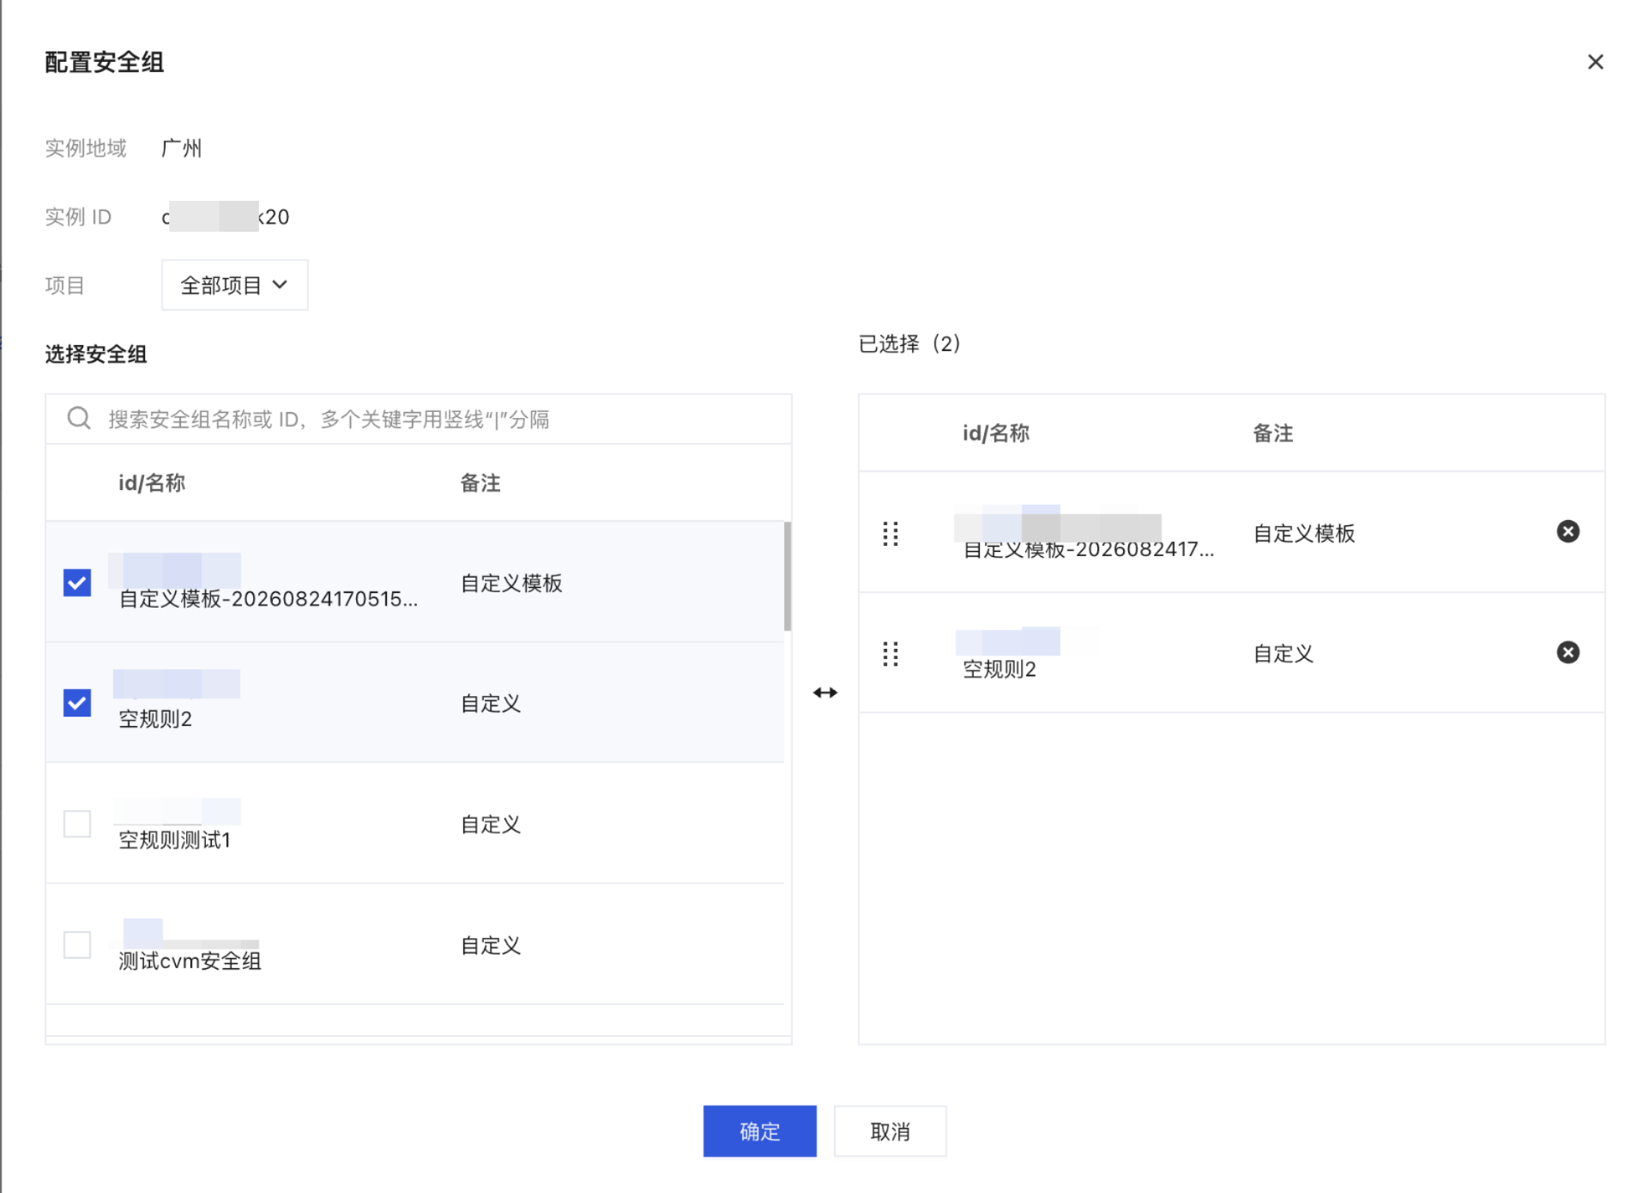Click the 备注 header in the selected list
Image resolution: width=1649 pixels, height=1193 pixels.
1272,433
